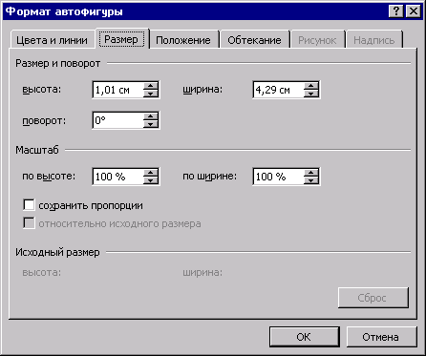
Task: Decrease the высота value with down arrow
Action: pos(151,94)
